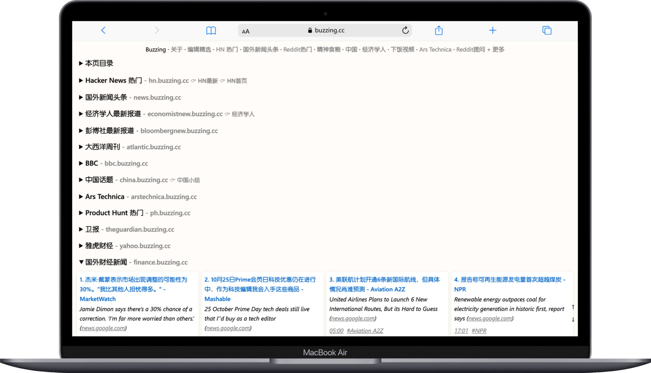Click the Safari back arrow
651x373 pixels.
tap(103, 30)
